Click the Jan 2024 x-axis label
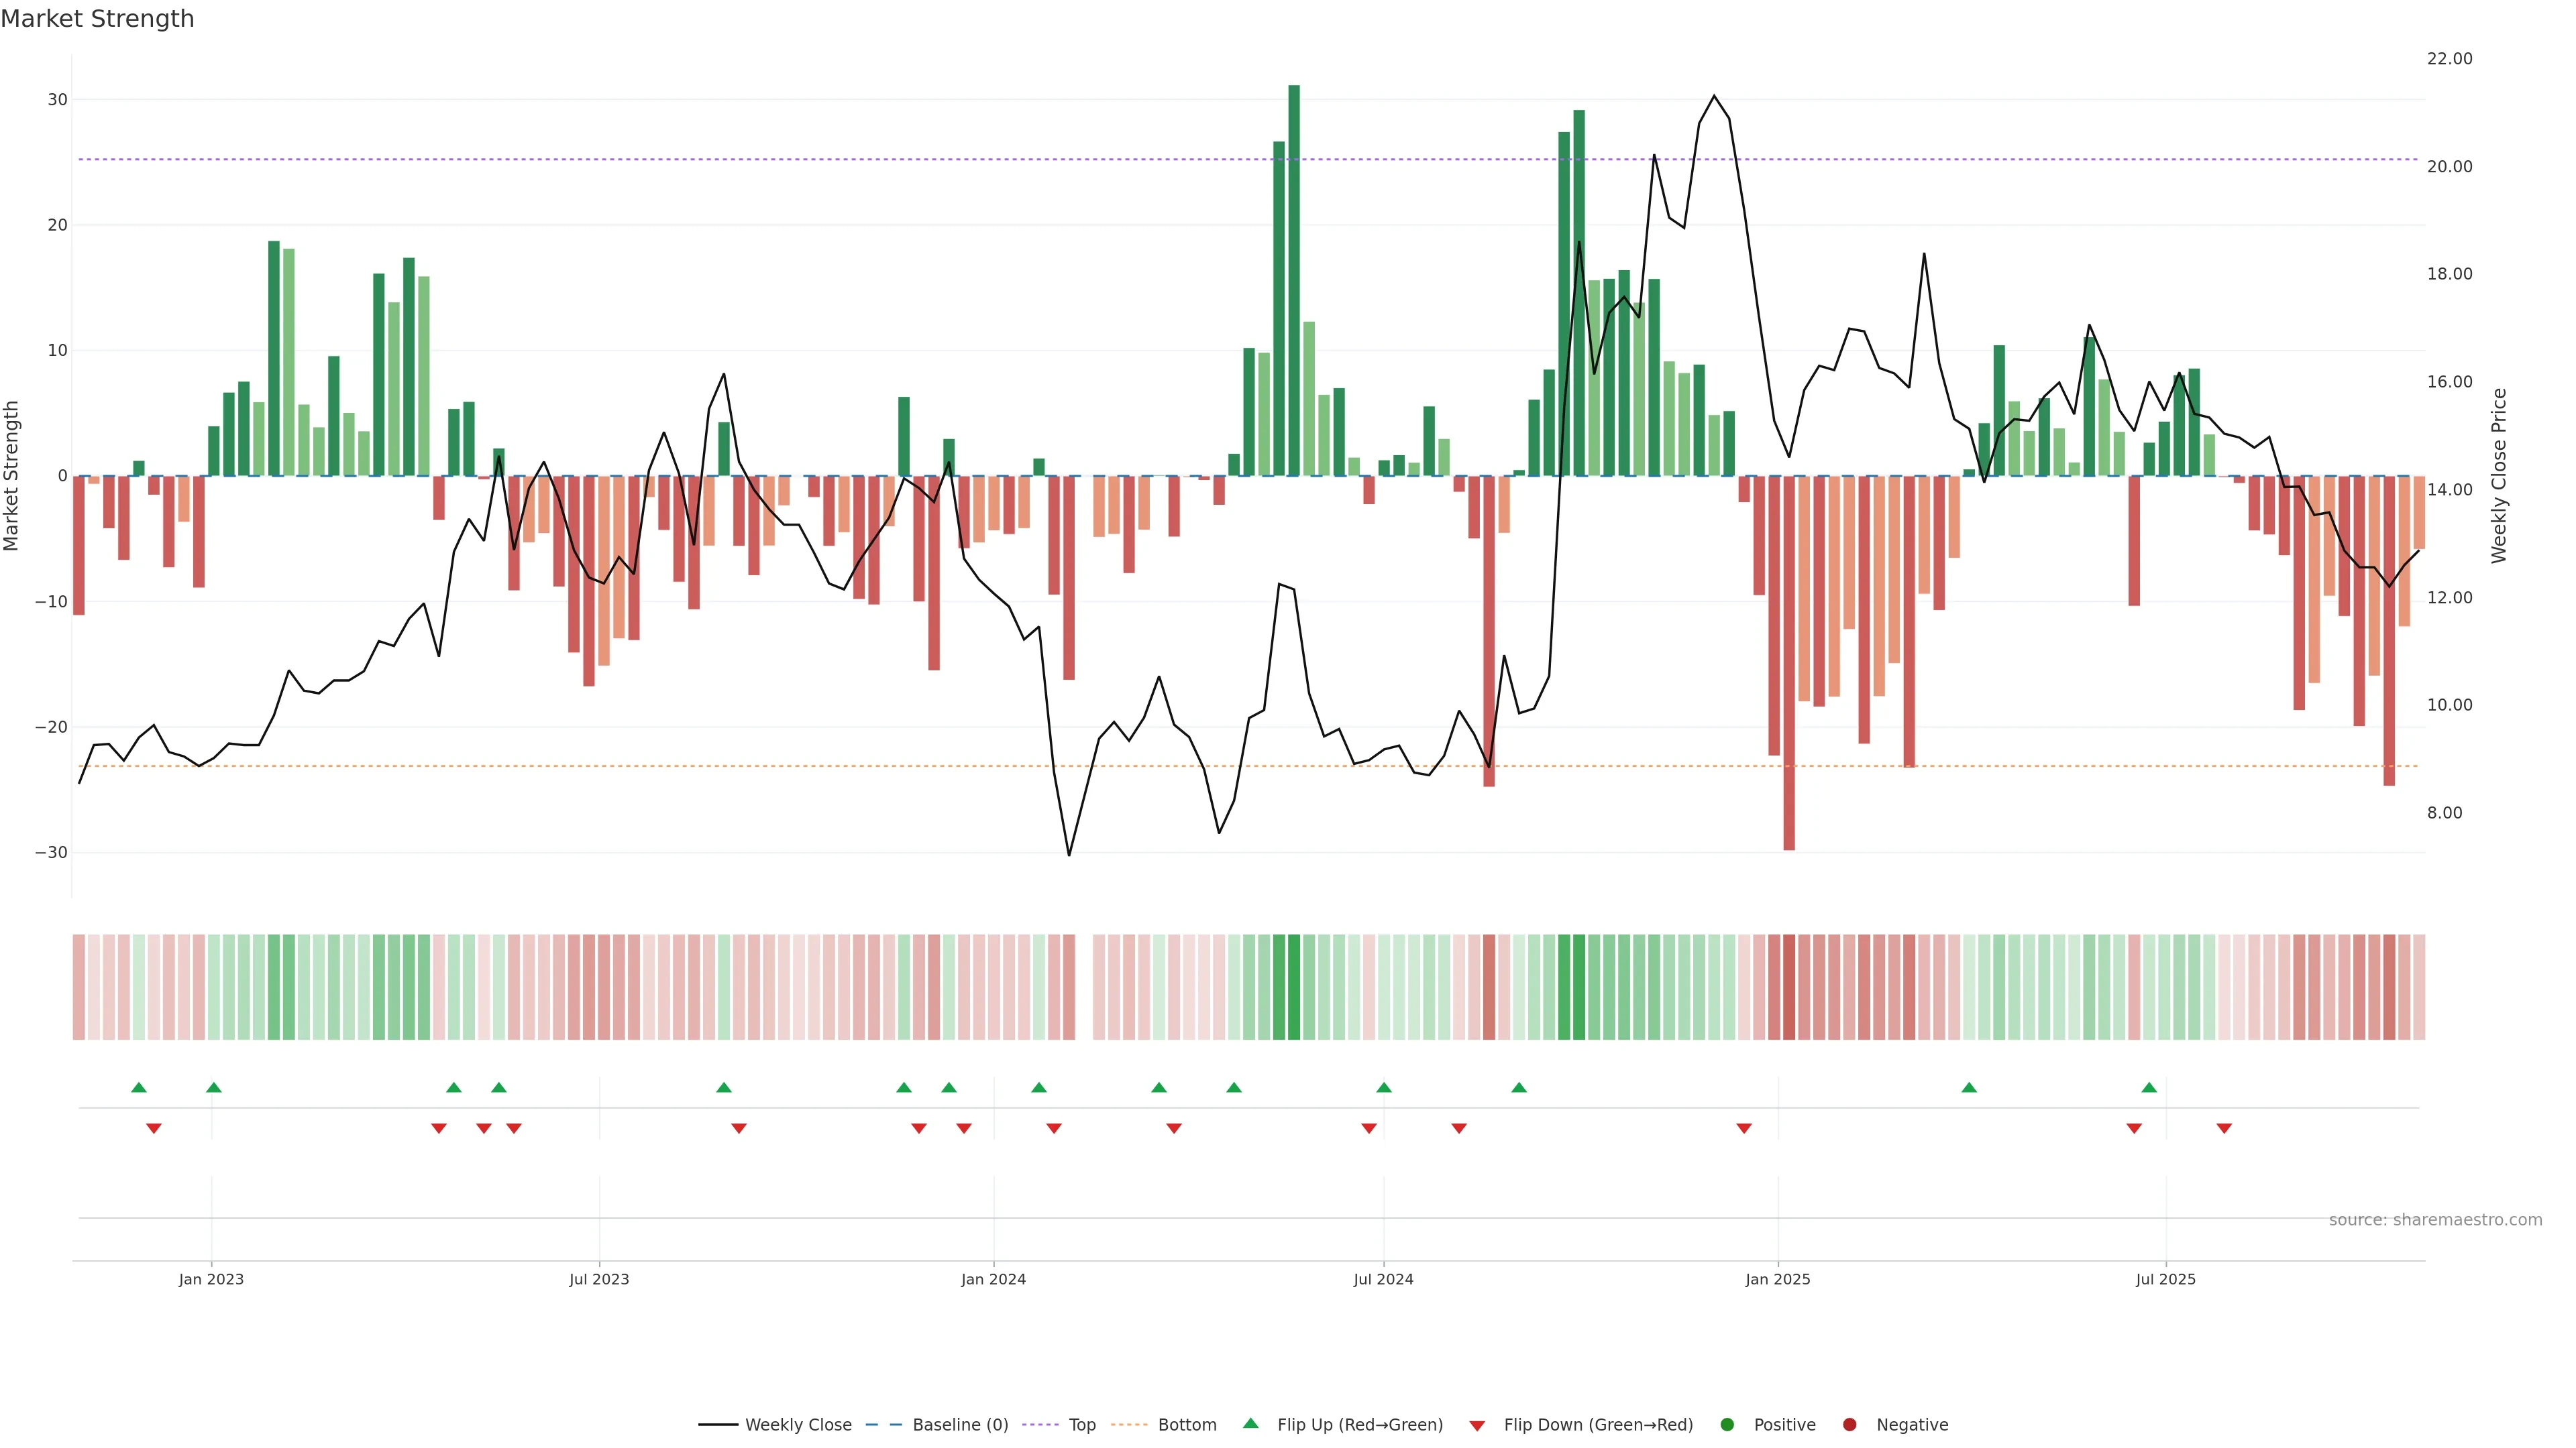The image size is (2576, 1448). (x=993, y=1279)
